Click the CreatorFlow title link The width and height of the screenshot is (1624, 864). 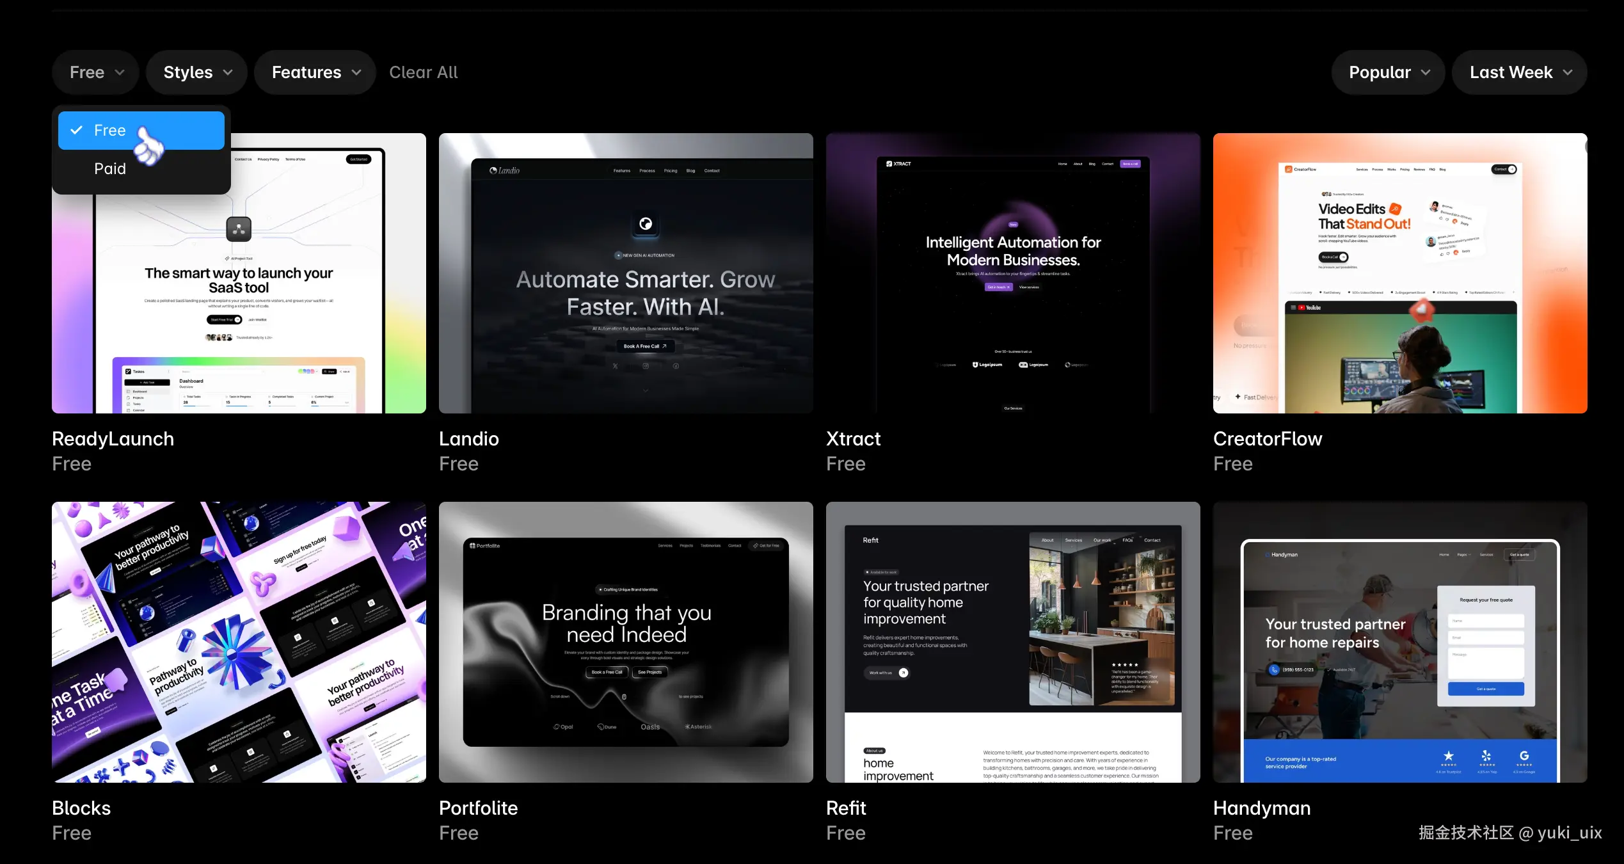coord(1268,439)
